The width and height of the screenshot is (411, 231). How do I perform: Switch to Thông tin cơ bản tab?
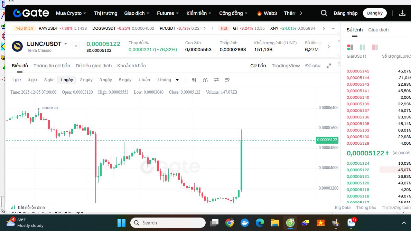coord(52,66)
